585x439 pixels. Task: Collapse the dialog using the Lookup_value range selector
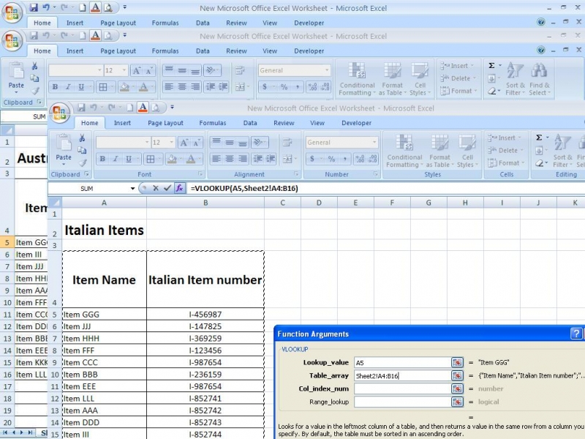457,362
